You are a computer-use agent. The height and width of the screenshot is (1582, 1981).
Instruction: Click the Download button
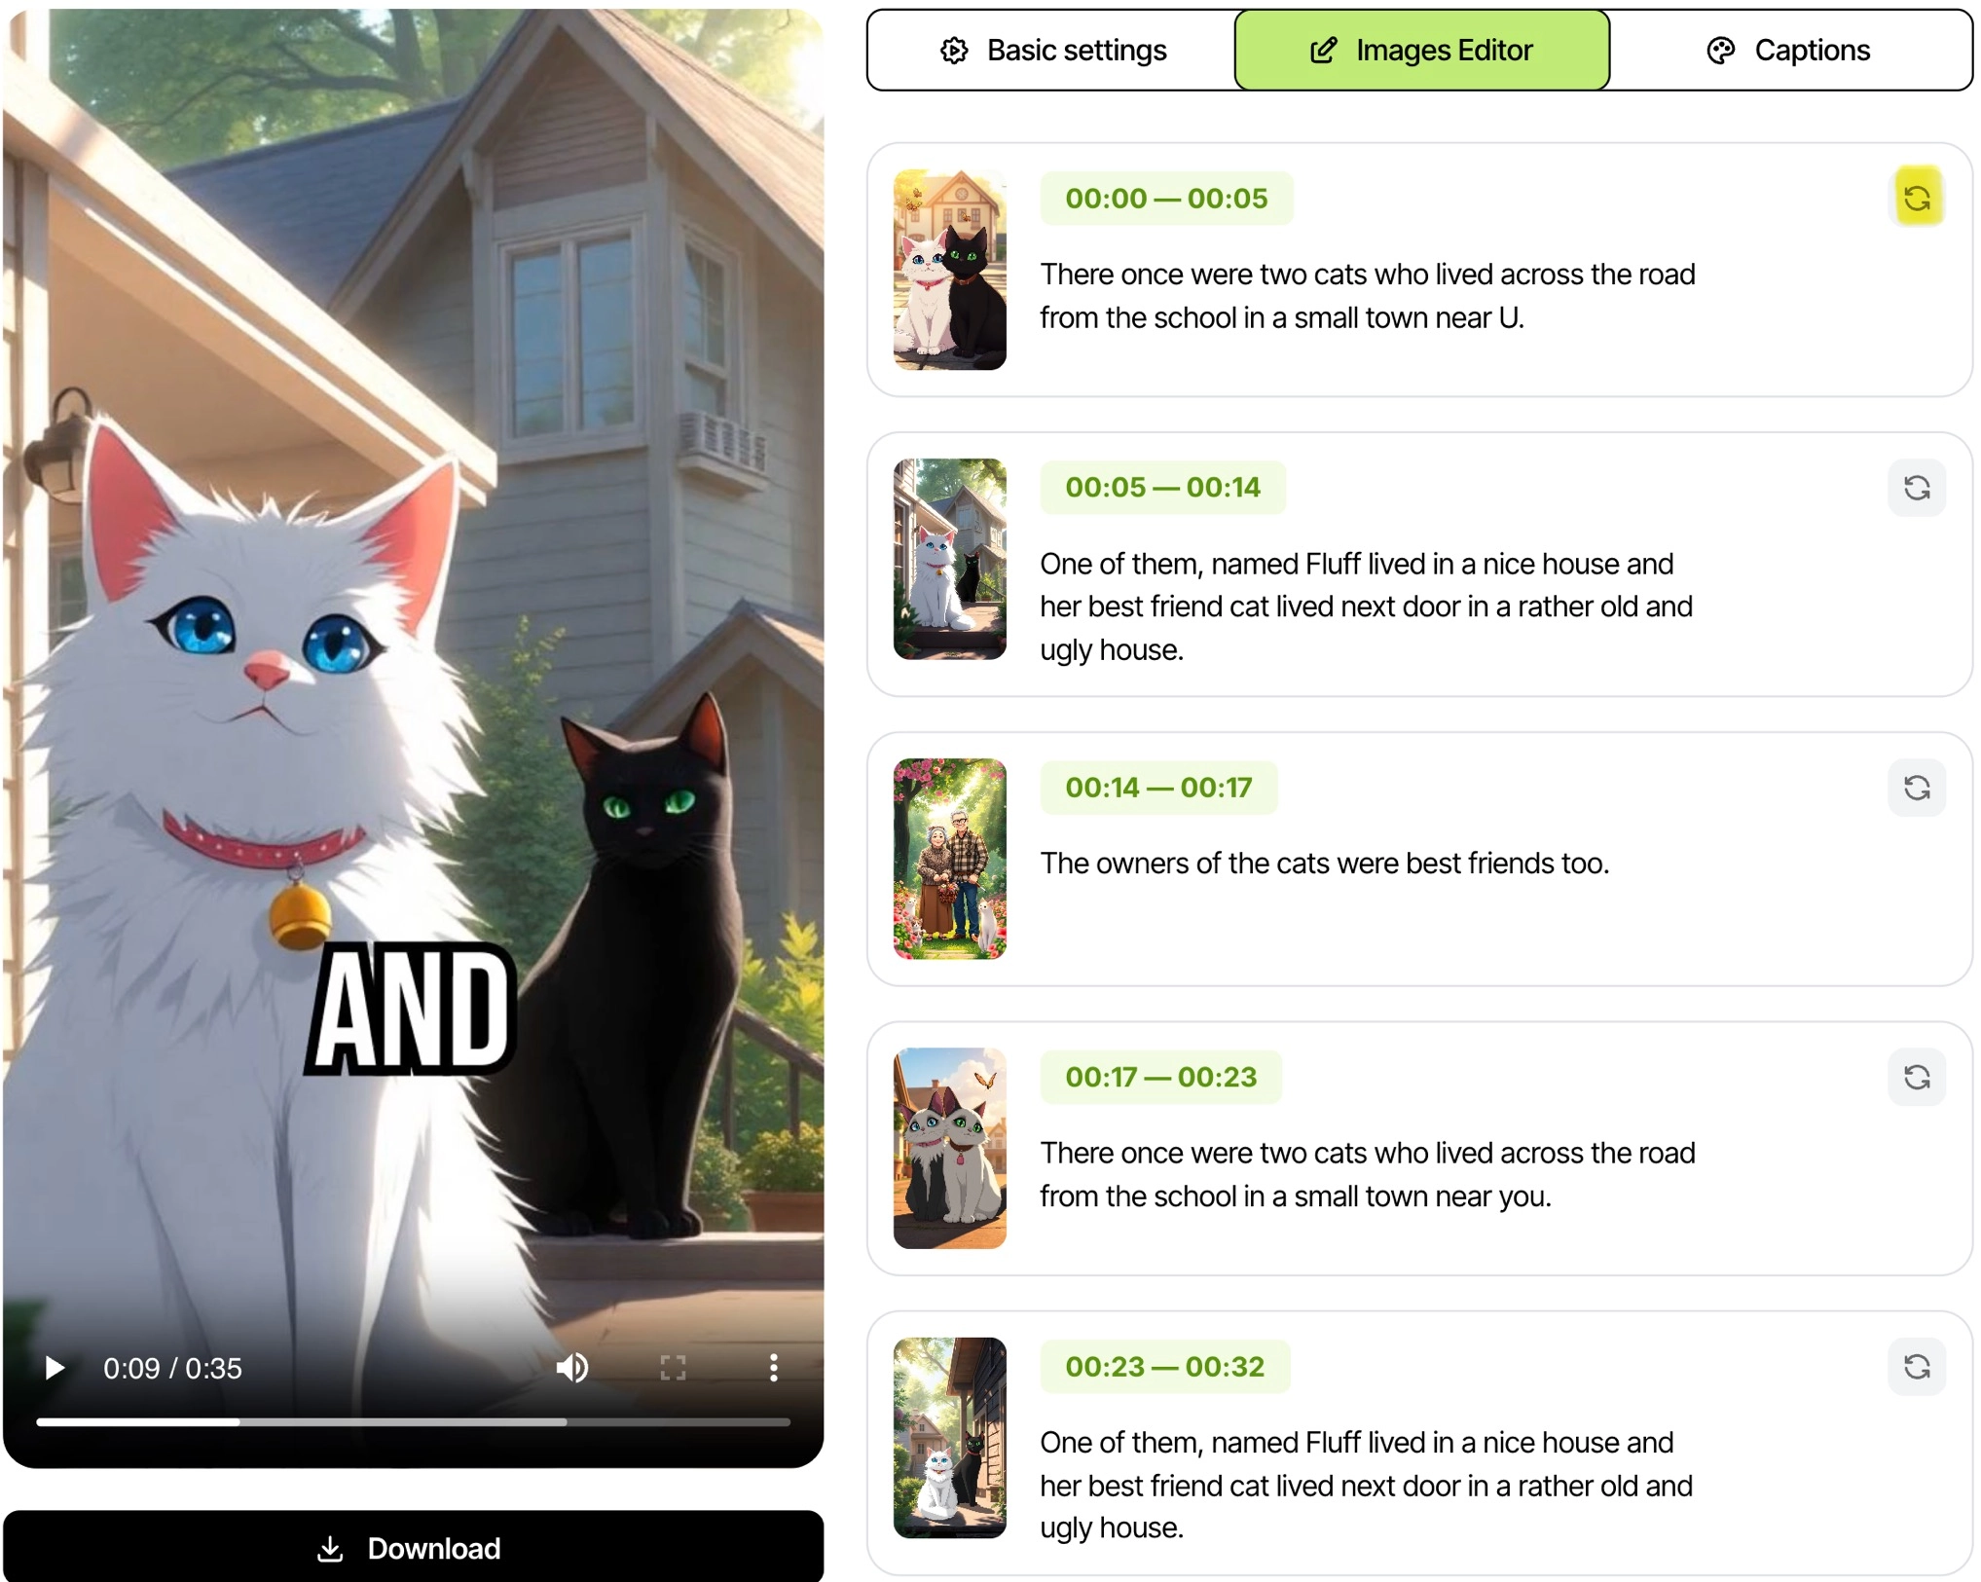click(x=413, y=1547)
